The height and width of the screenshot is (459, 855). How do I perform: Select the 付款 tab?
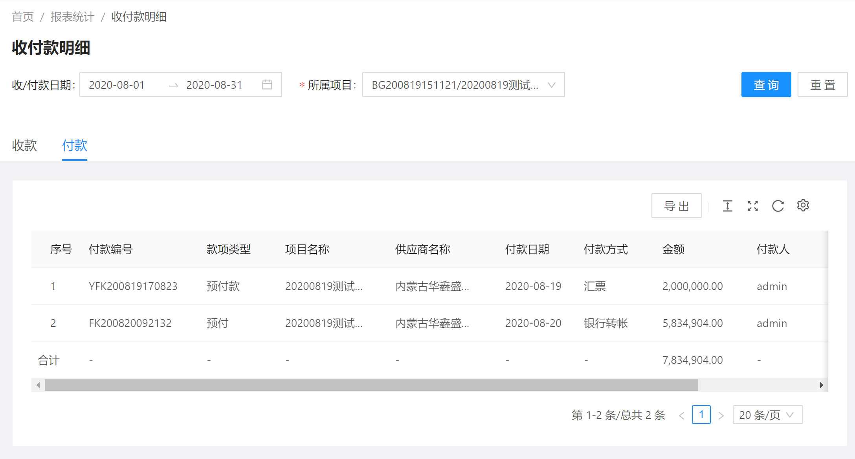(74, 145)
